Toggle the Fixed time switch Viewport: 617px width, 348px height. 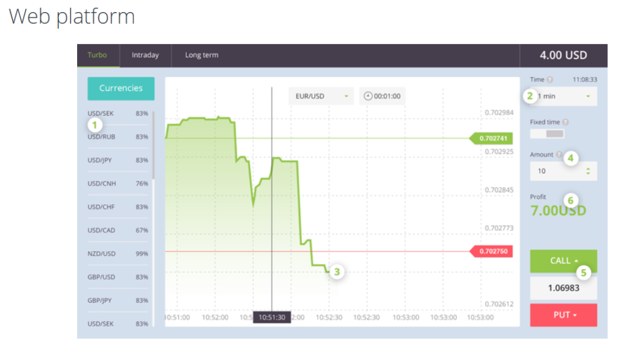(x=547, y=134)
